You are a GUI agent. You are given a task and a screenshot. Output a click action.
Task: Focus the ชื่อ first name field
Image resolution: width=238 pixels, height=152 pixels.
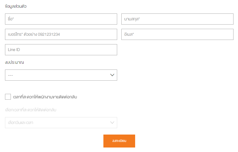(x=61, y=19)
